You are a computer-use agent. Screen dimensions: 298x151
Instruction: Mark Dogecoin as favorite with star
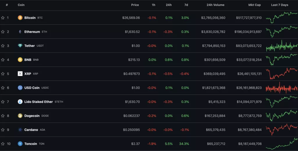coord(3,116)
